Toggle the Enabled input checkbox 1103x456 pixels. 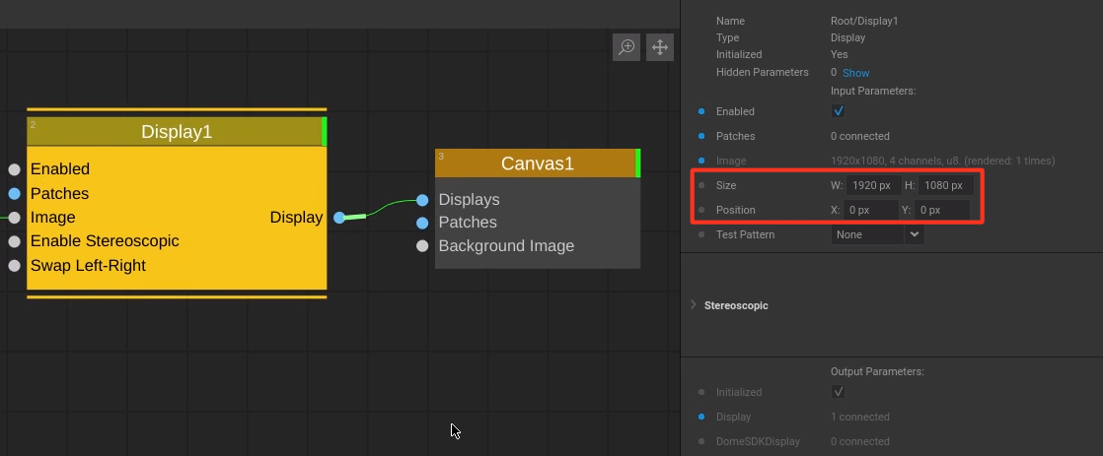coord(838,111)
